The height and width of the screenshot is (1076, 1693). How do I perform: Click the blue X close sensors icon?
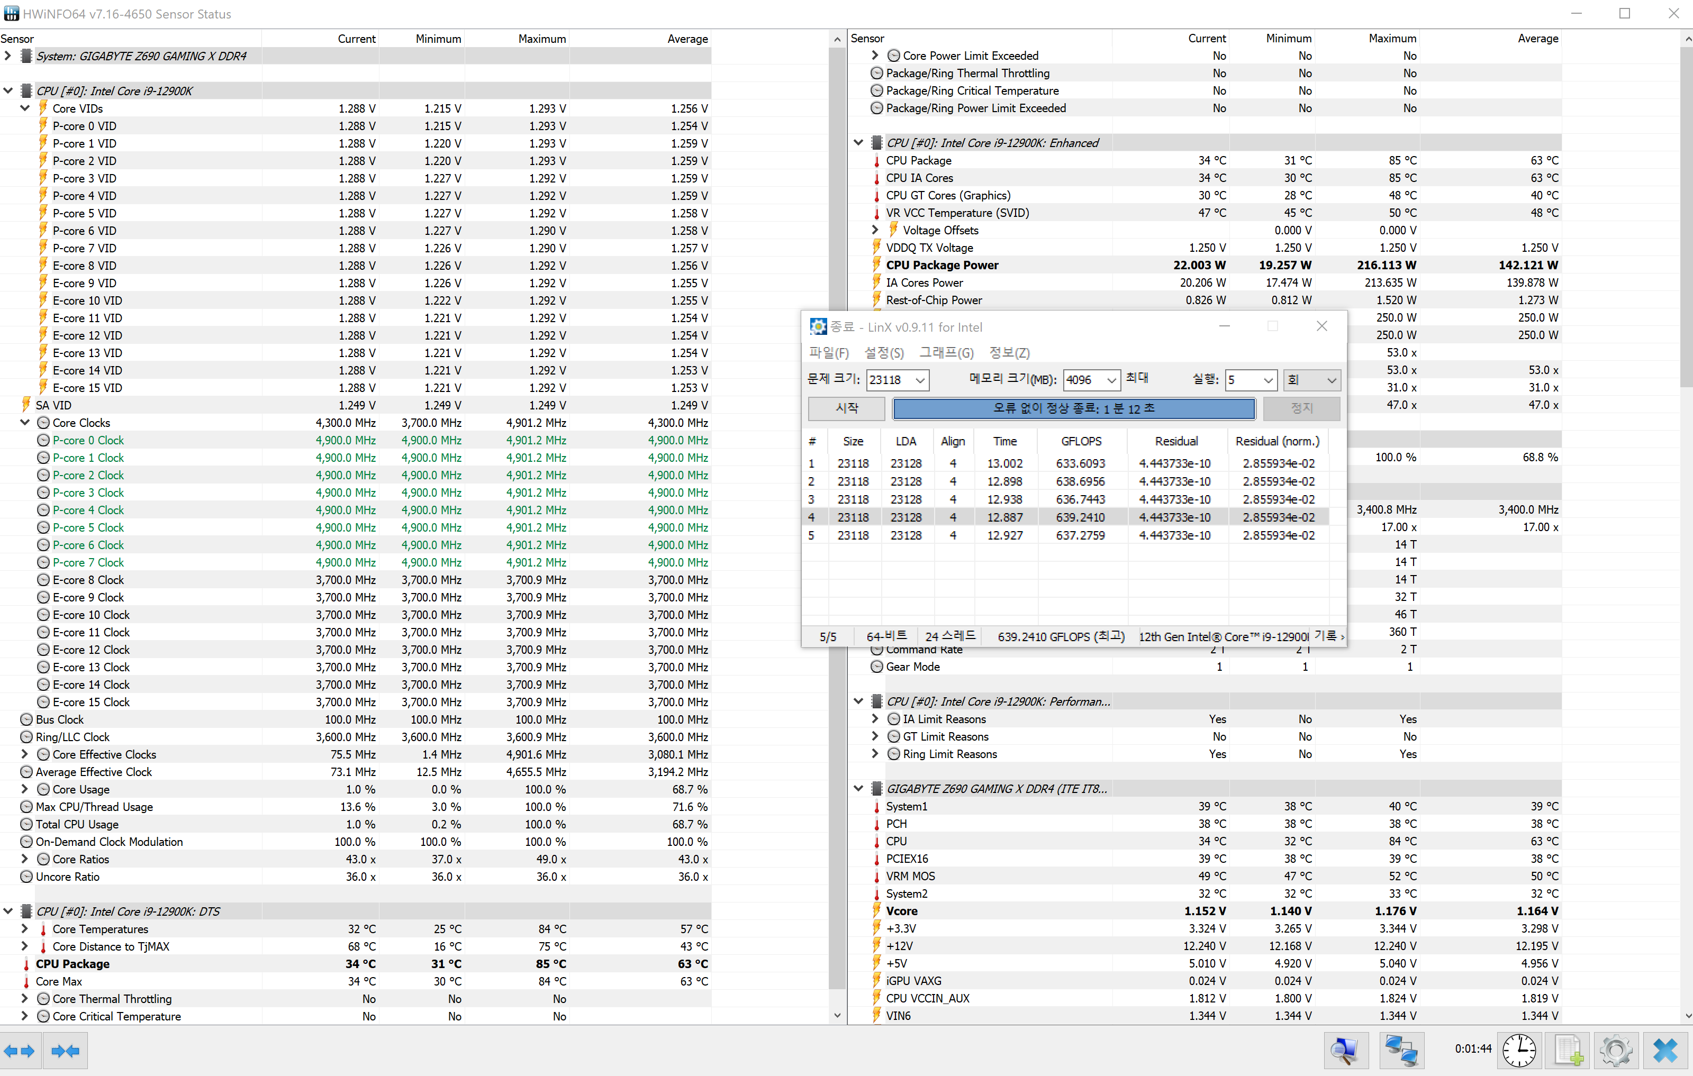(1665, 1051)
